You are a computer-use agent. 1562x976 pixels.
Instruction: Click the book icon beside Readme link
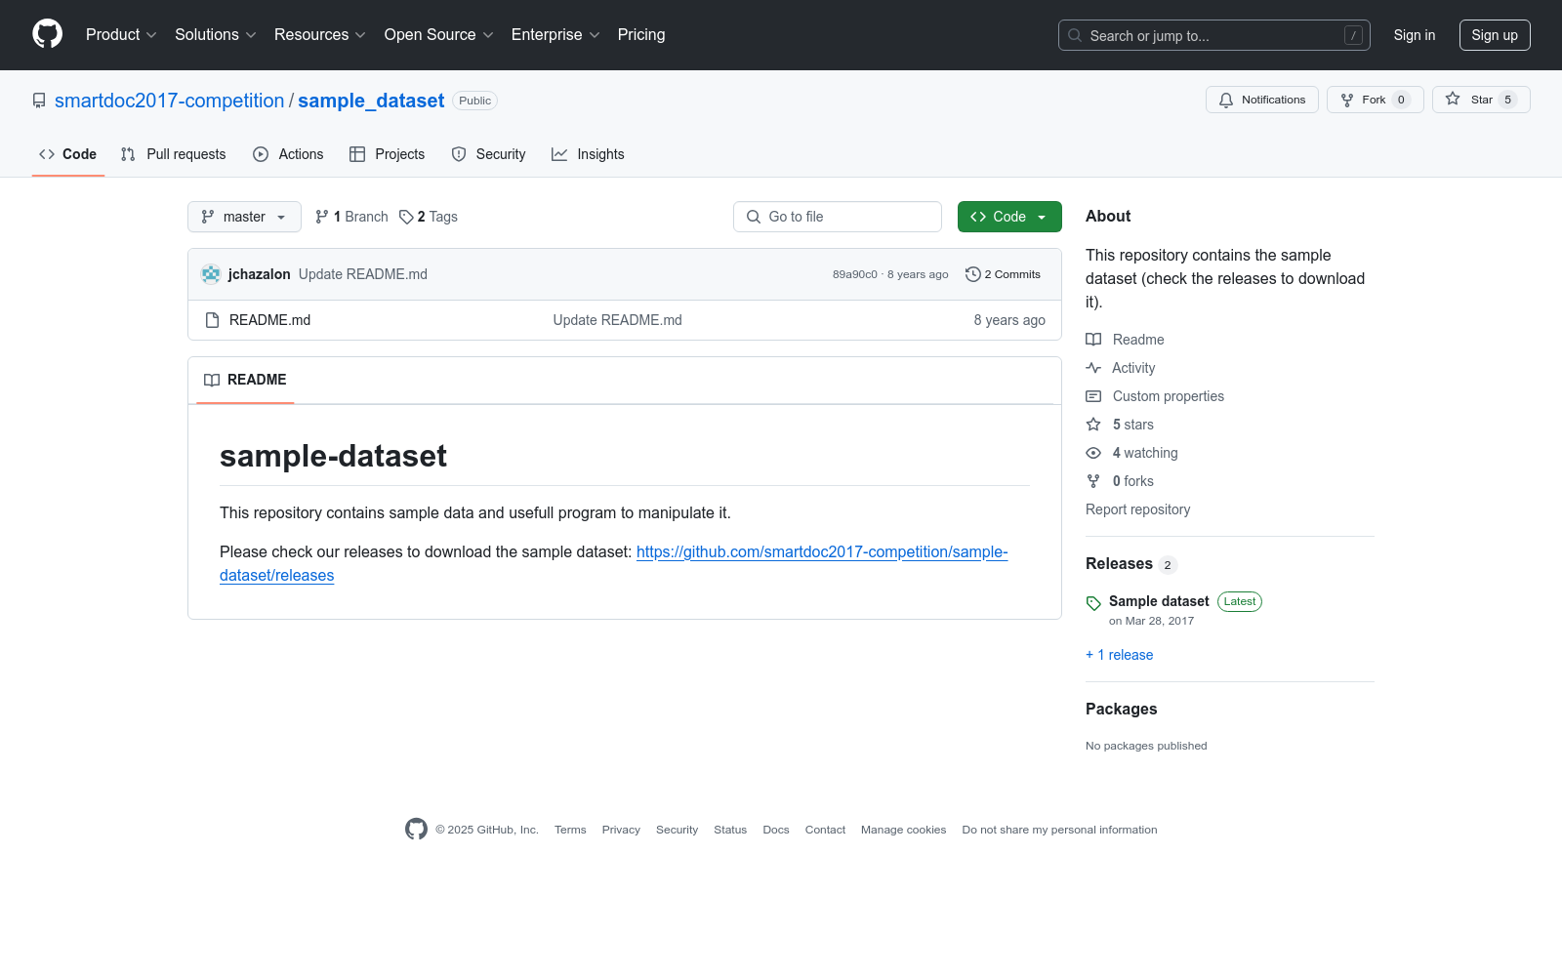[x=1093, y=340]
